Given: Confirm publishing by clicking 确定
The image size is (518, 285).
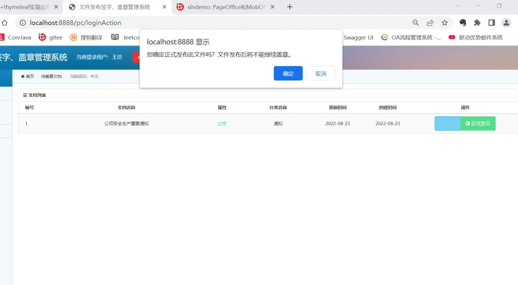Looking at the screenshot, I should click(x=288, y=73).
